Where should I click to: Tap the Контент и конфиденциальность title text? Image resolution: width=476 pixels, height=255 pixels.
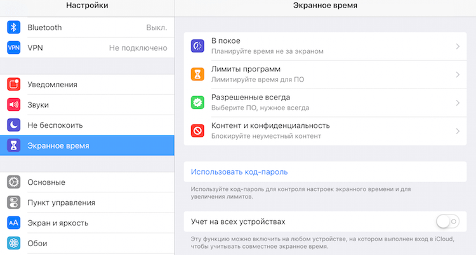coord(270,125)
